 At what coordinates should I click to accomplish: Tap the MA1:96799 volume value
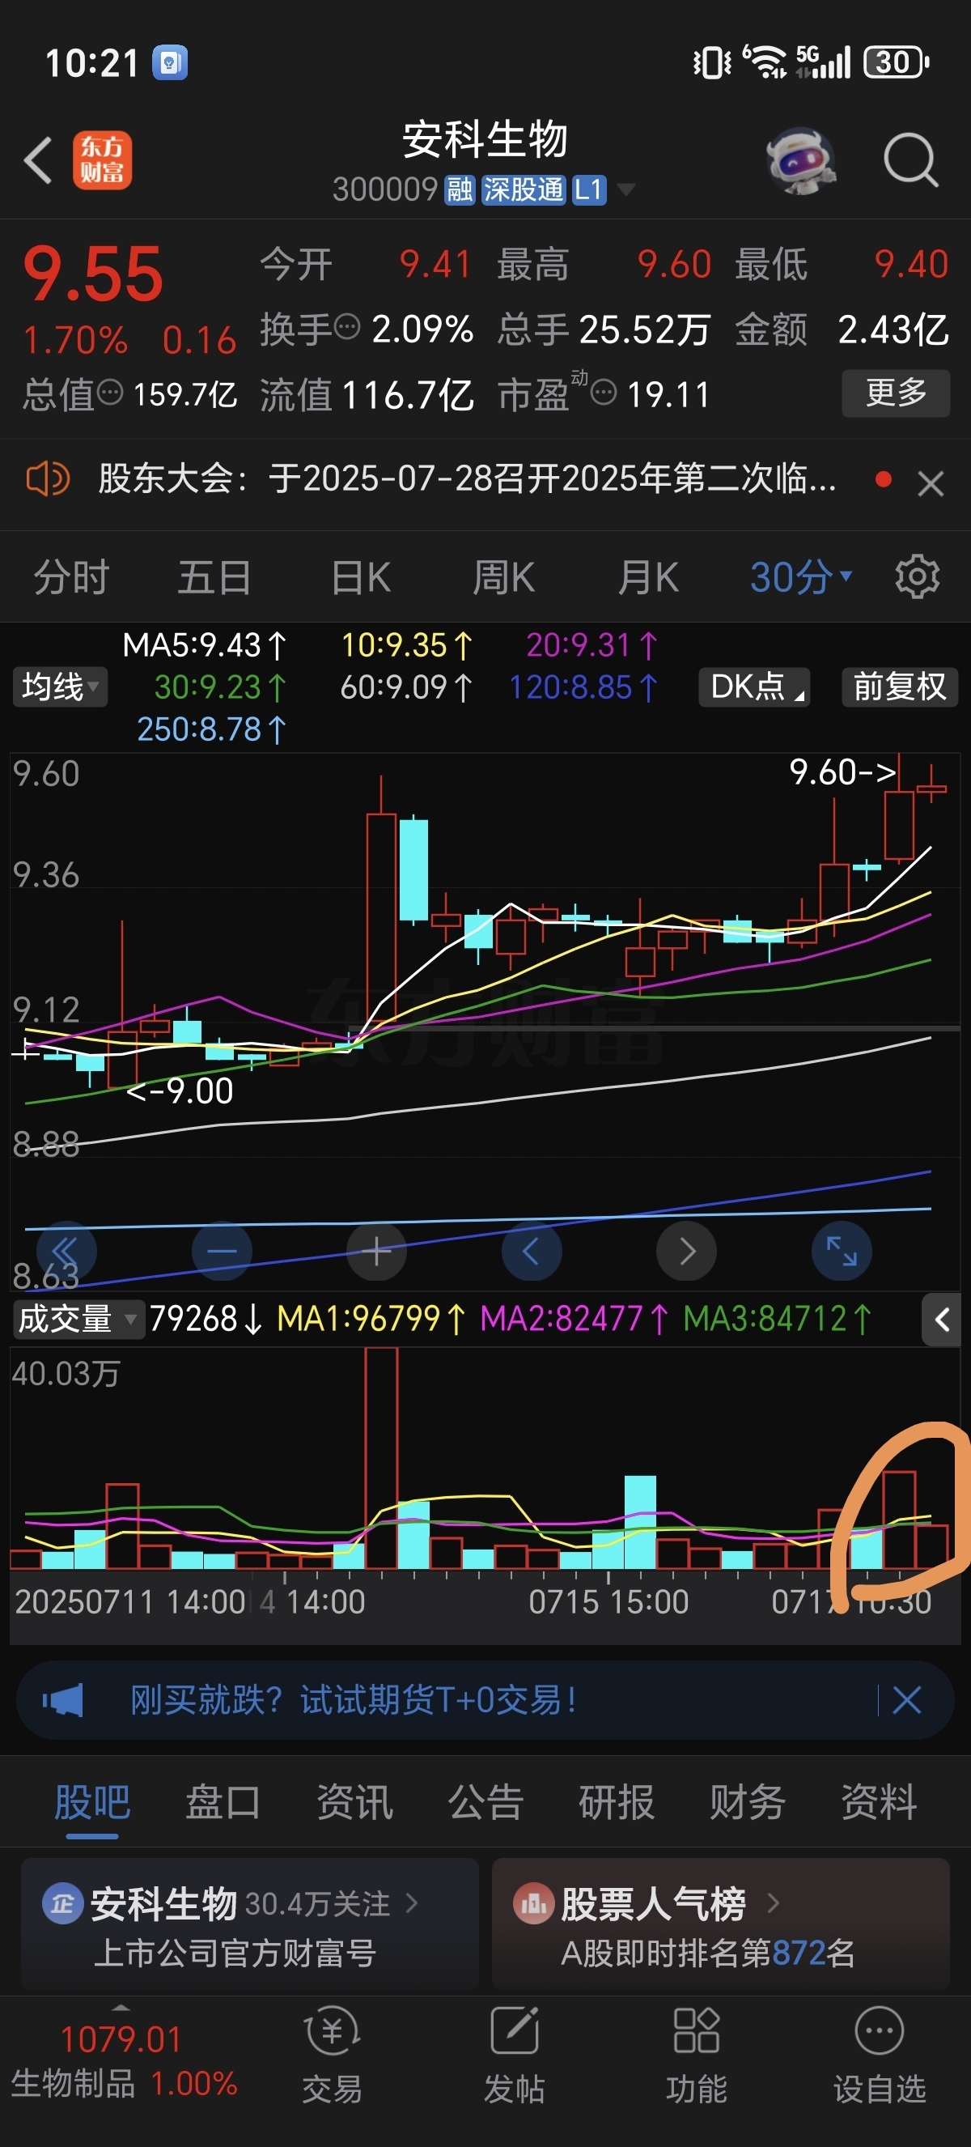point(371,1320)
